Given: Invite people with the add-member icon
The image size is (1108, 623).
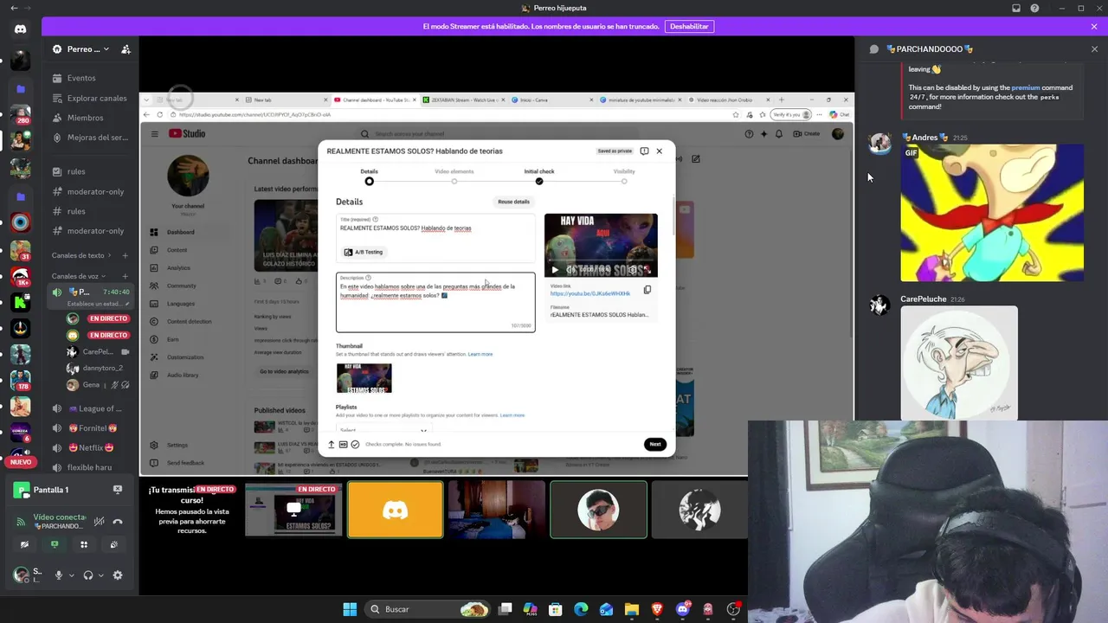Looking at the screenshot, I should (x=126, y=49).
